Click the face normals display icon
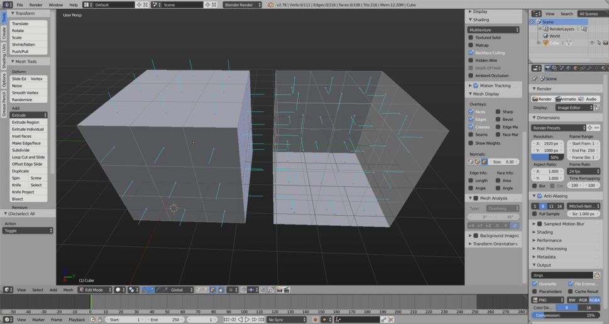The image size is (609, 324). [x=484, y=162]
